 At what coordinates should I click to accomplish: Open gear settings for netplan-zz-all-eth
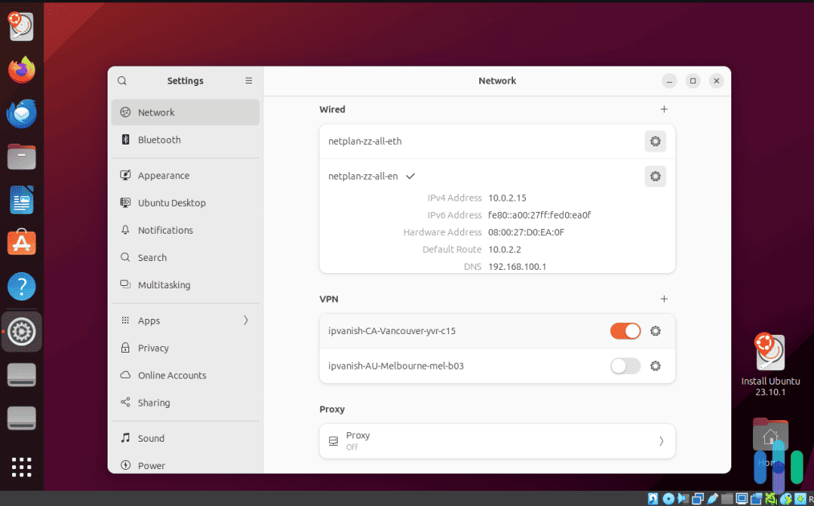pos(655,141)
